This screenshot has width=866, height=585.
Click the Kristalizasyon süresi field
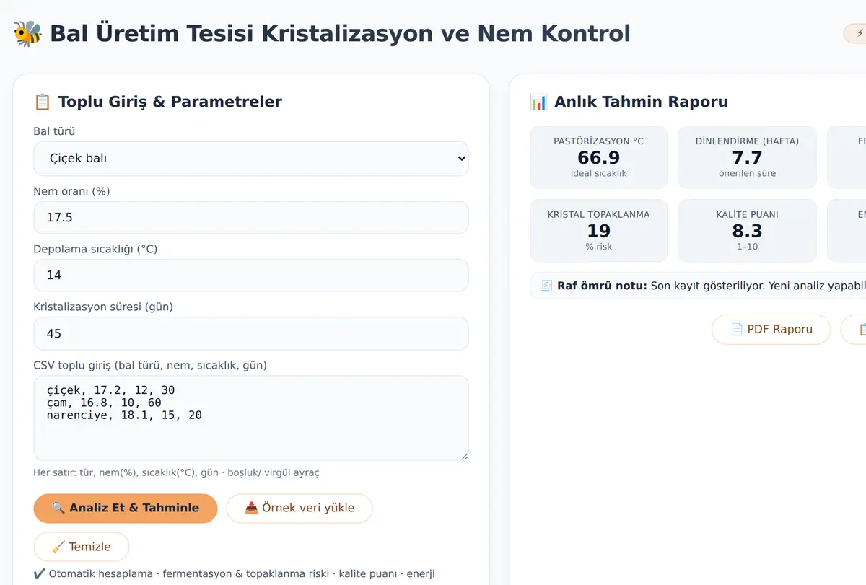[x=251, y=333]
